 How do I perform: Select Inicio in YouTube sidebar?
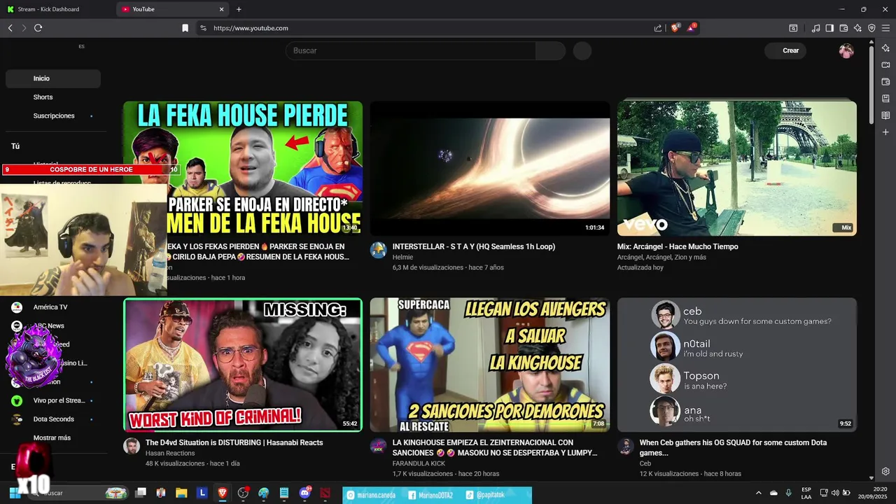click(53, 78)
